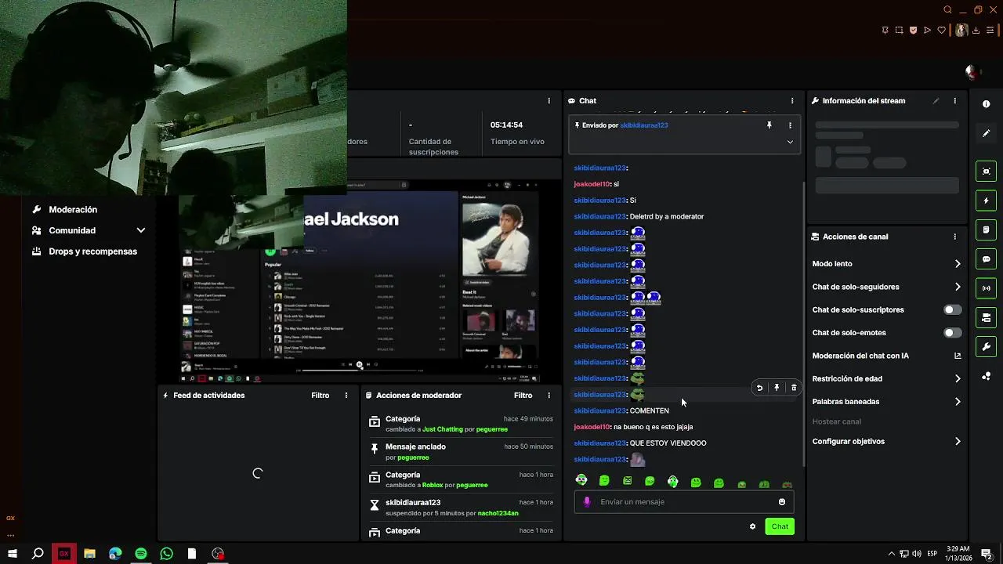Open the info icon in right sidebar
Viewport: 1003px width, 564px height.
(986, 104)
